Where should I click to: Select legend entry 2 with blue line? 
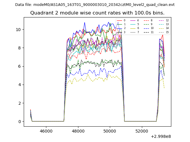coord(119,28)
